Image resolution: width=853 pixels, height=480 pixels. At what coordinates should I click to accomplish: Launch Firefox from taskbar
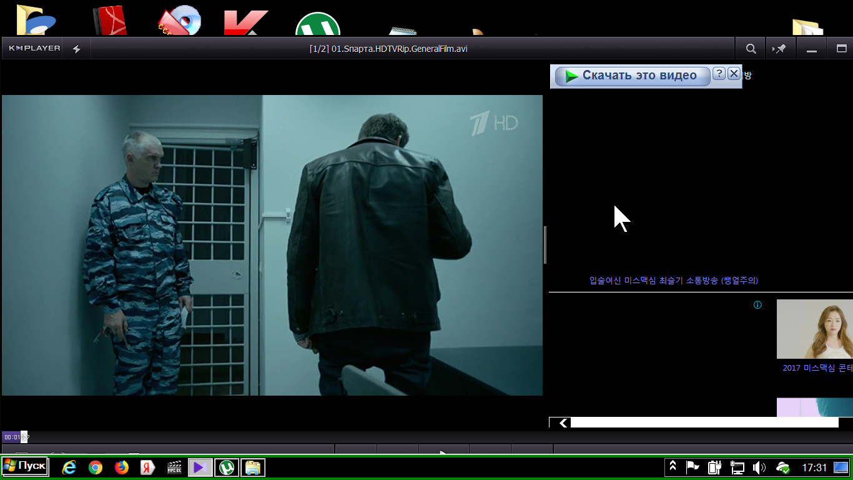[x=121, y=467]
